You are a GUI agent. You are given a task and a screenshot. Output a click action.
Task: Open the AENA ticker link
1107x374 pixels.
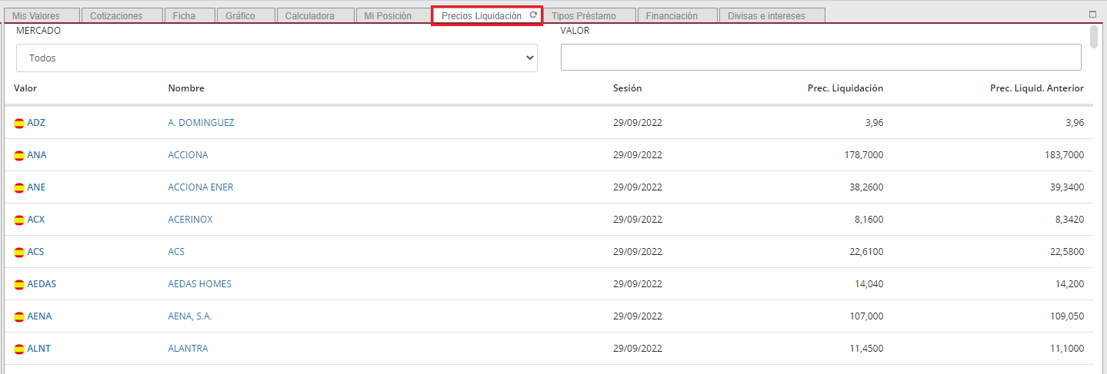click(39, 316)
